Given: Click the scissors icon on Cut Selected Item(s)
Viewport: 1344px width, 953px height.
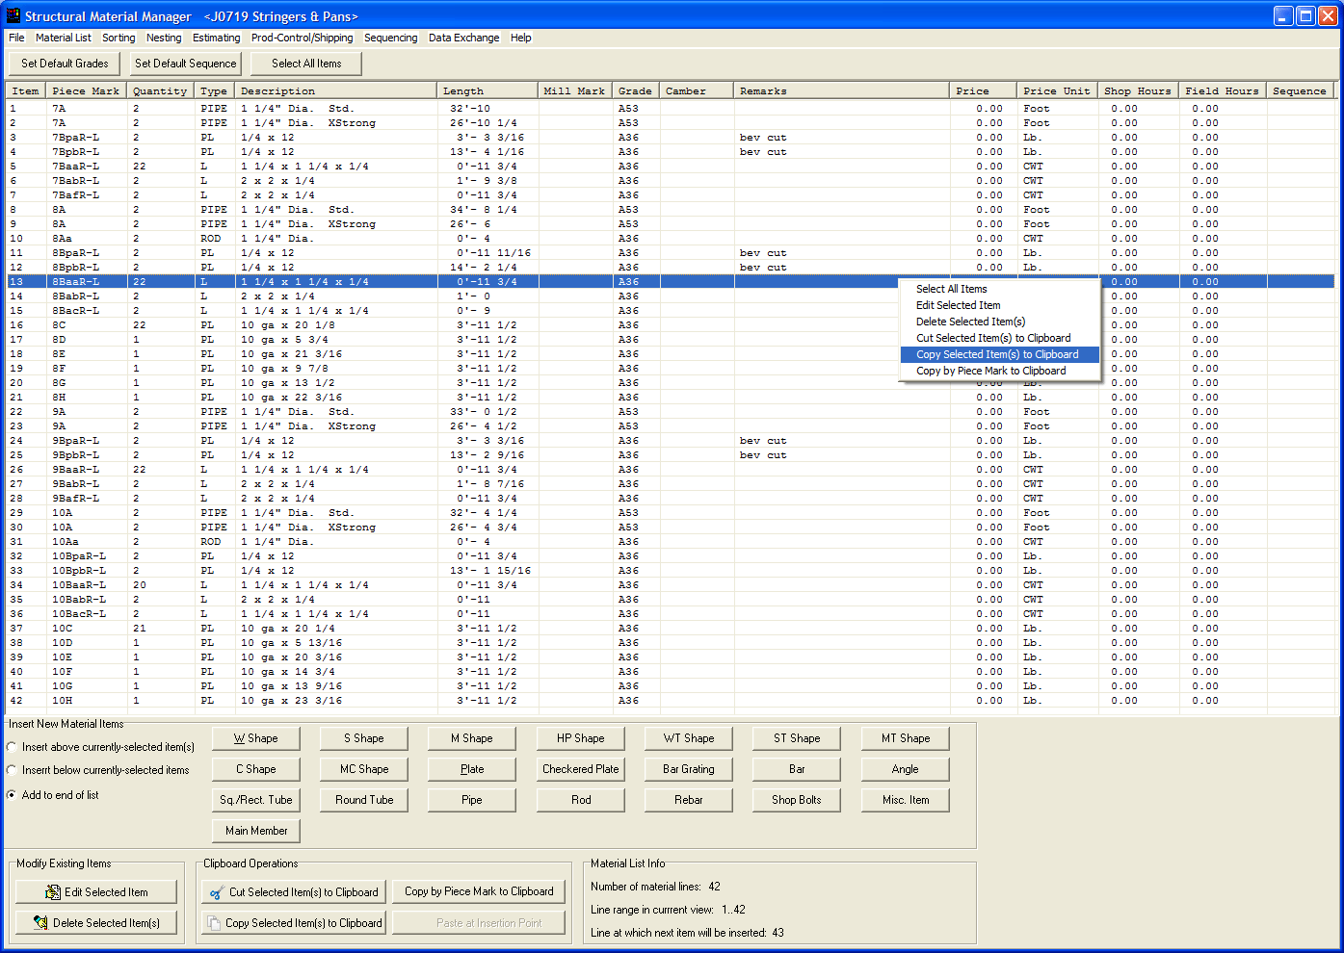Looking at the screenshot, I should 217,892.
